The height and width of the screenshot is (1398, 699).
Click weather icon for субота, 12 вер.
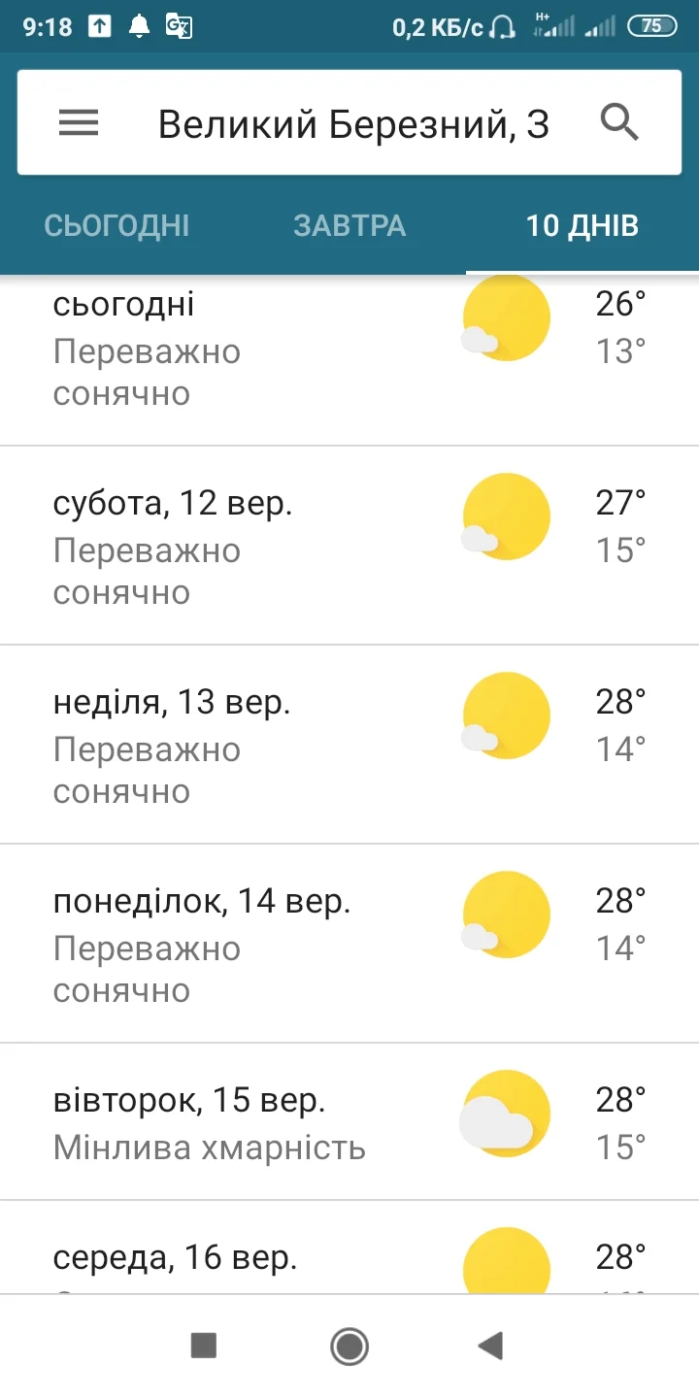coord(505,517)
